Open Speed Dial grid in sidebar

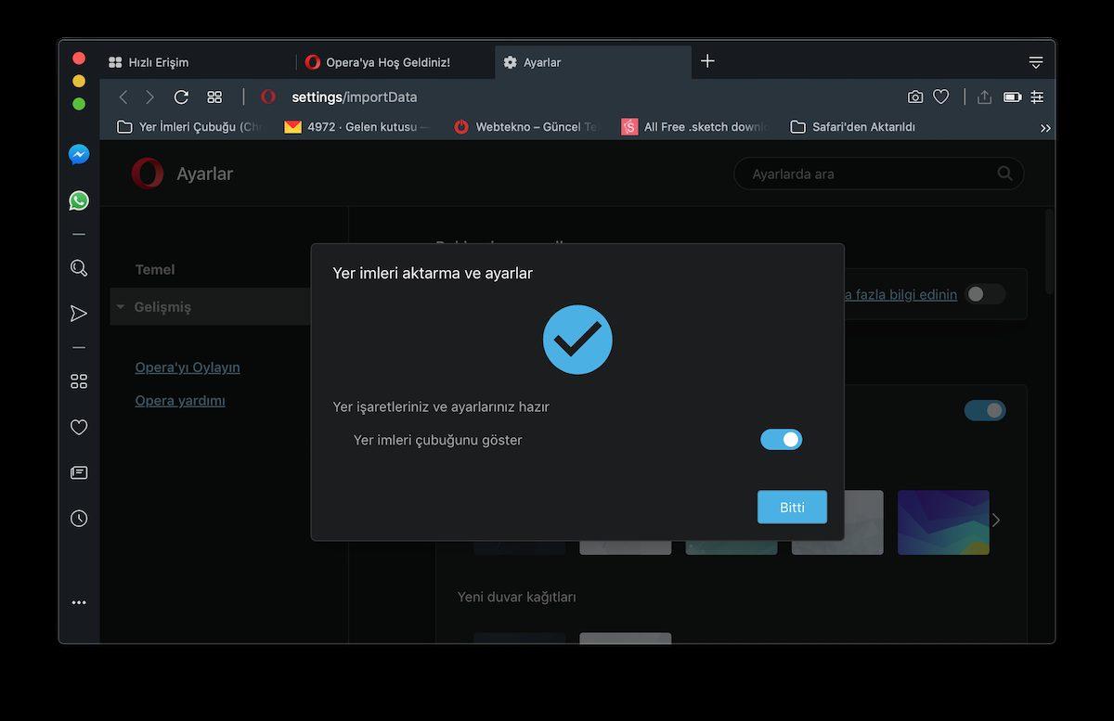click(x=79, y=381)
